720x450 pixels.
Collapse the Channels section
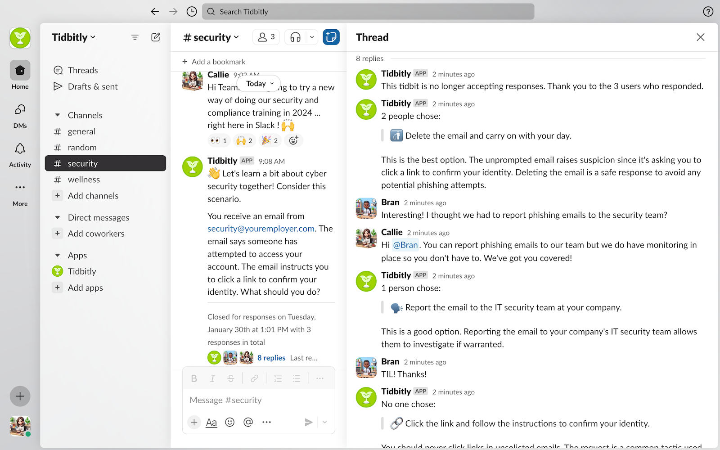[58, 115]
